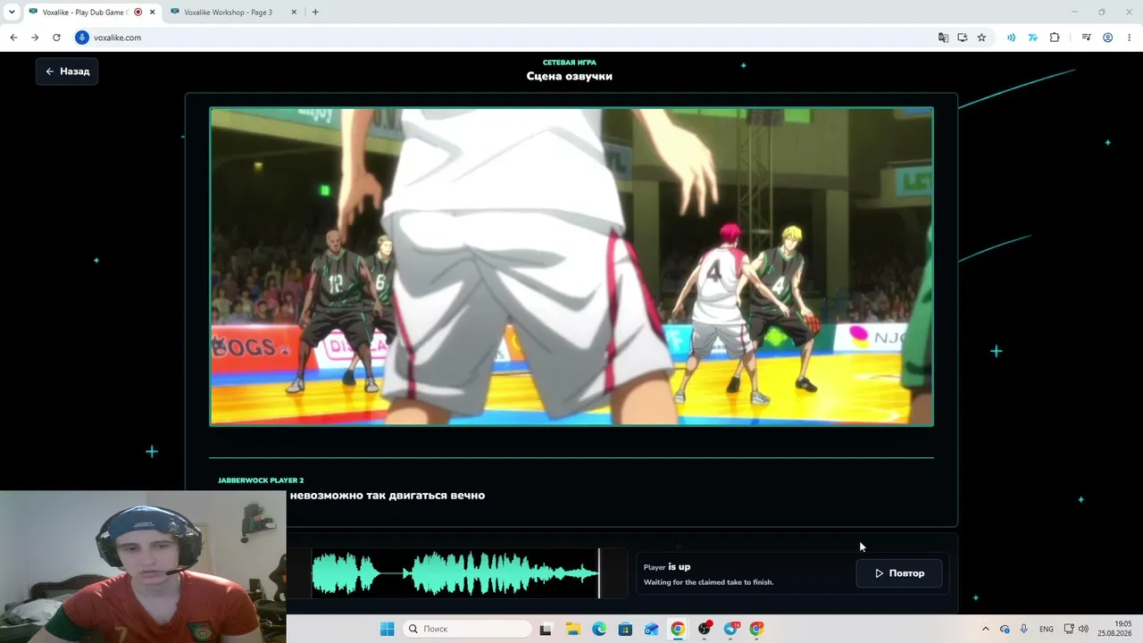
Task: Open the Extensions puzzle menu
Action: 1055,38
